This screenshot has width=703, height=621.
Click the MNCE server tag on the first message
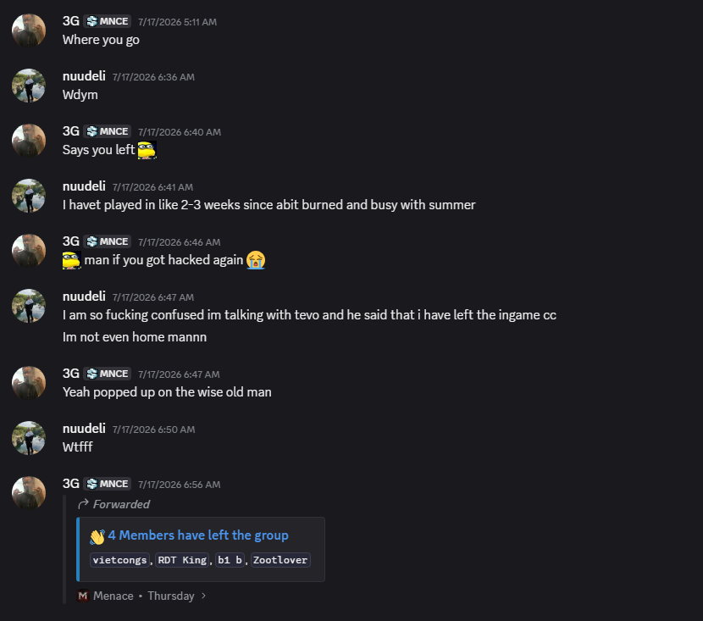coord(108,21)
